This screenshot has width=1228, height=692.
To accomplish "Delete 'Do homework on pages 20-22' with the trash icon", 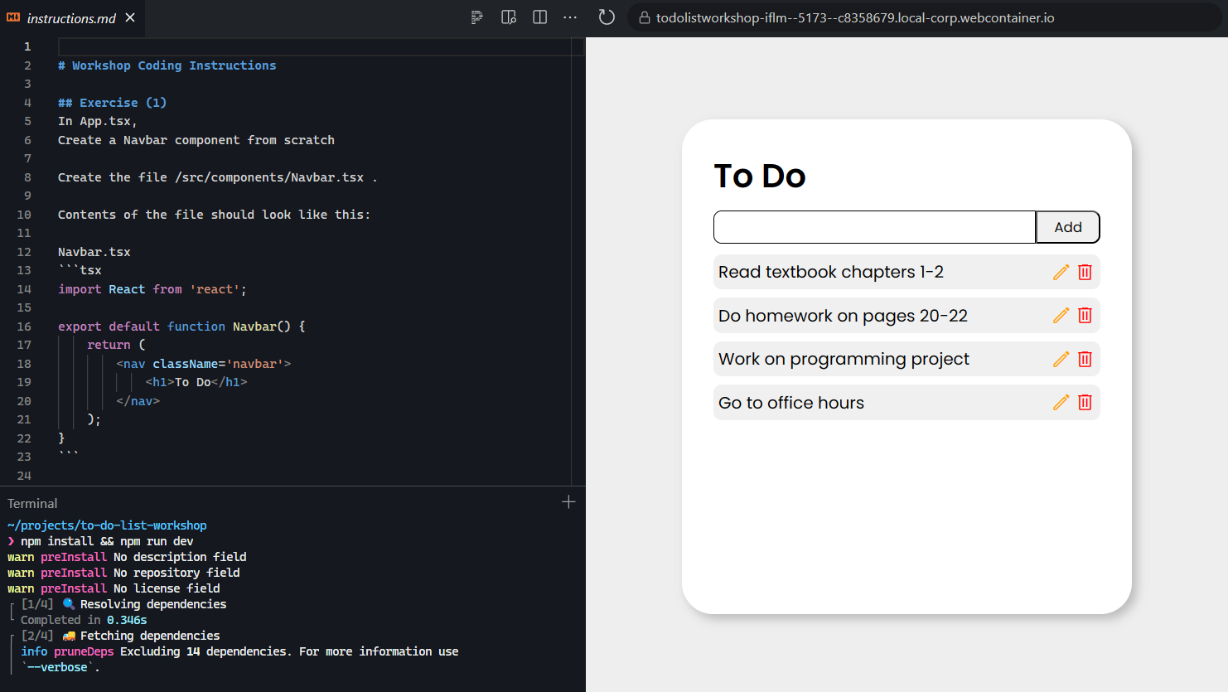I will (x=1085, y=315).
